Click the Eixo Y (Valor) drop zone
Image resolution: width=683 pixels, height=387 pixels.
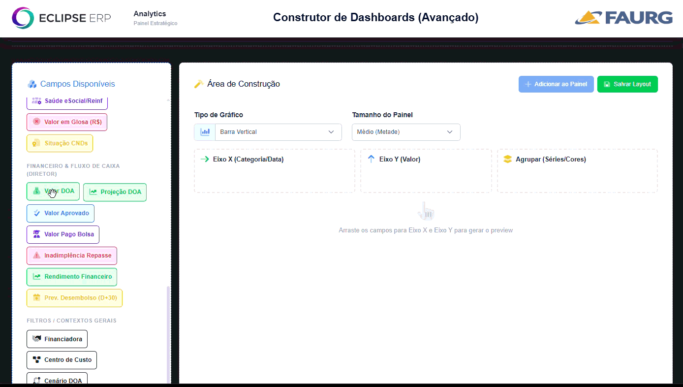pos(426,171)
